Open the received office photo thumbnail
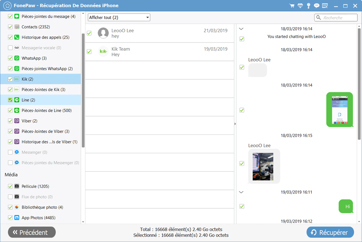This screenshot has height=242, width=362. tap(263, 166)
